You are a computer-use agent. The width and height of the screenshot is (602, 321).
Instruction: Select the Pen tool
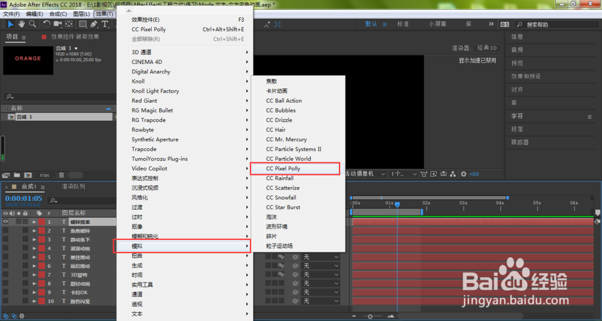(x=94, y=24)
